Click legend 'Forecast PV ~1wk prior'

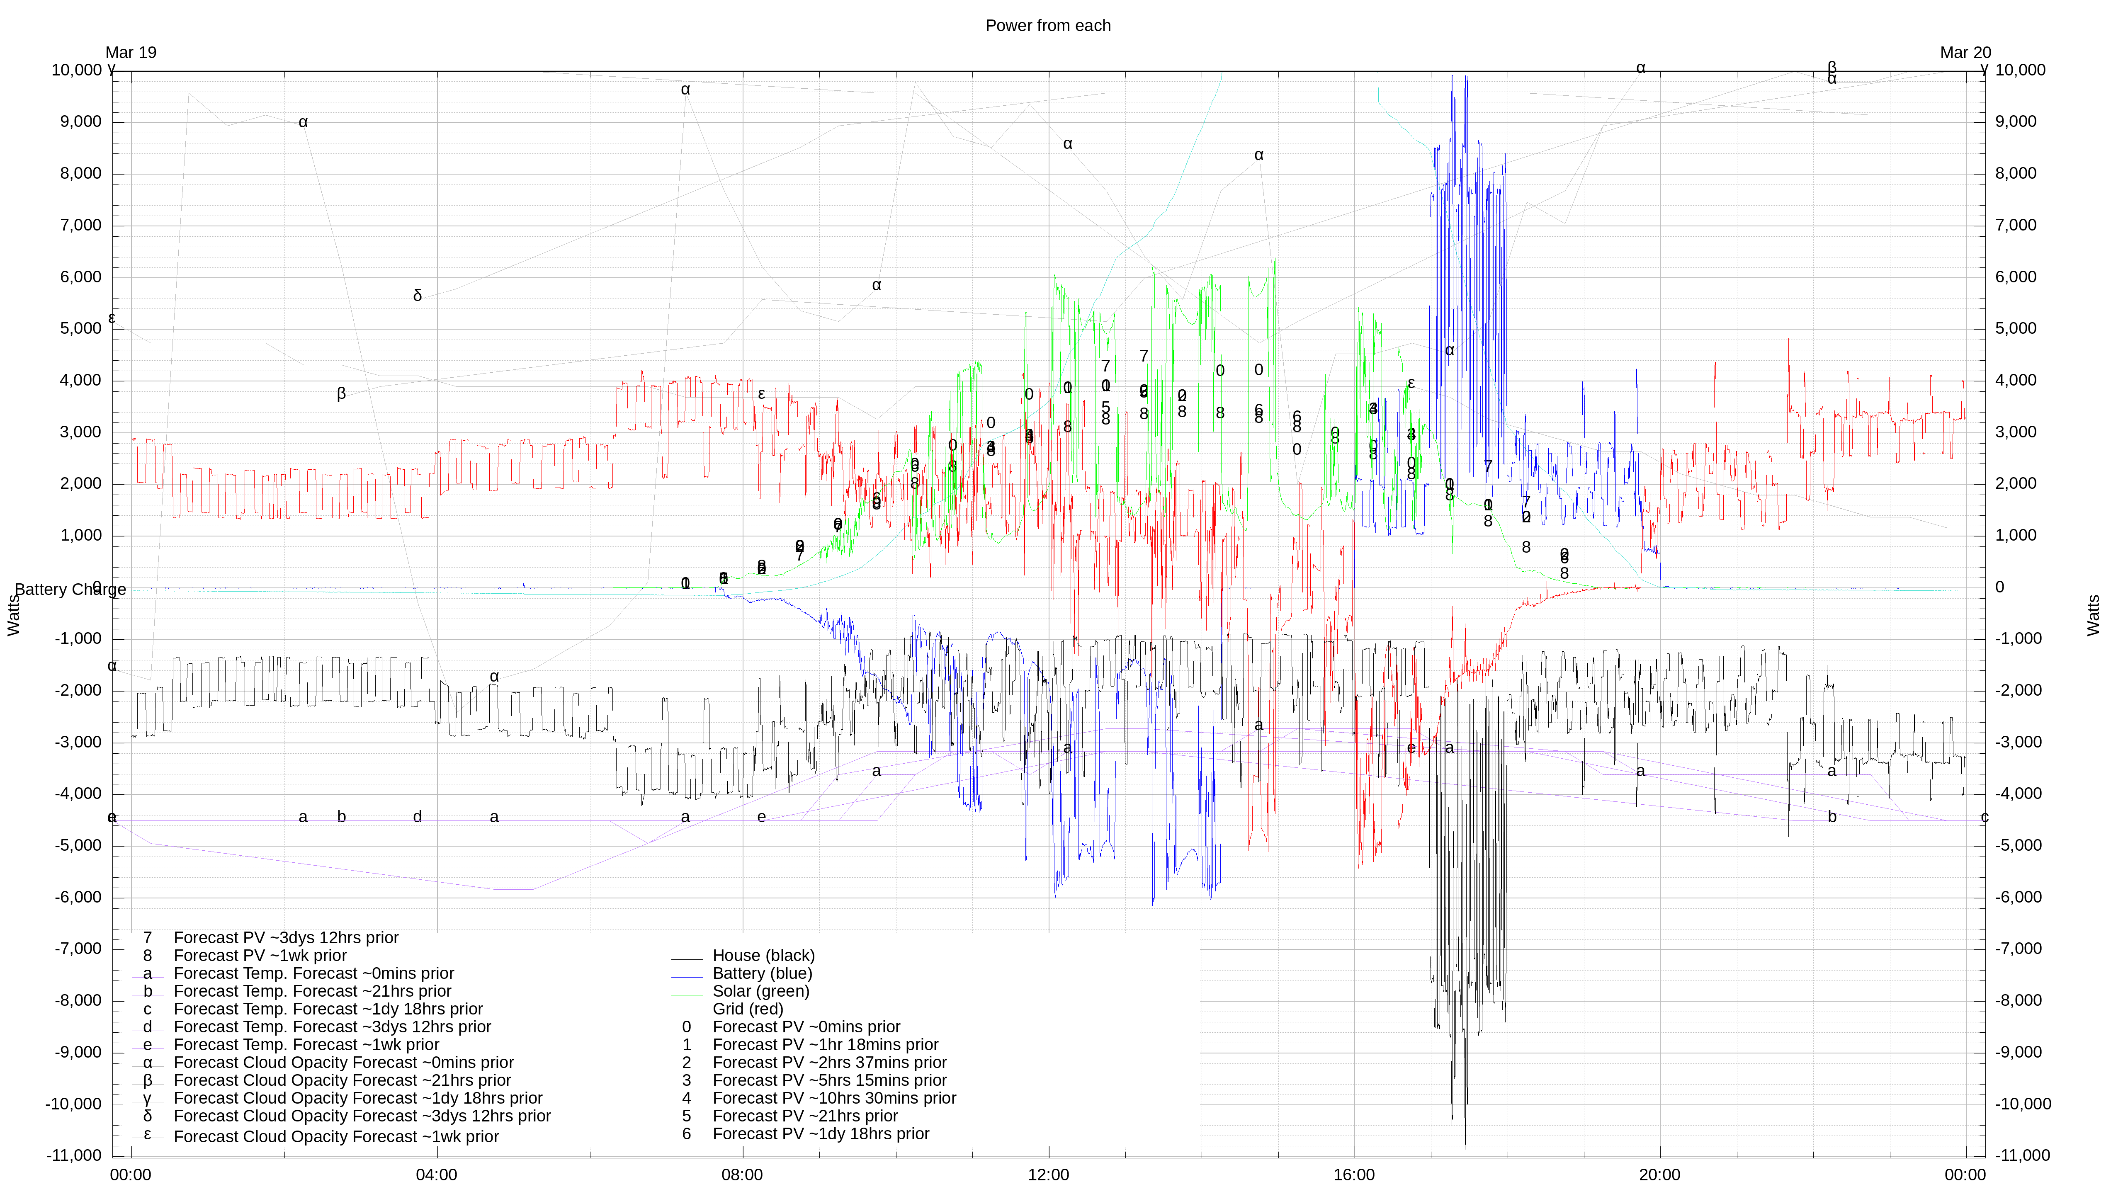click(x=260, y=956)
